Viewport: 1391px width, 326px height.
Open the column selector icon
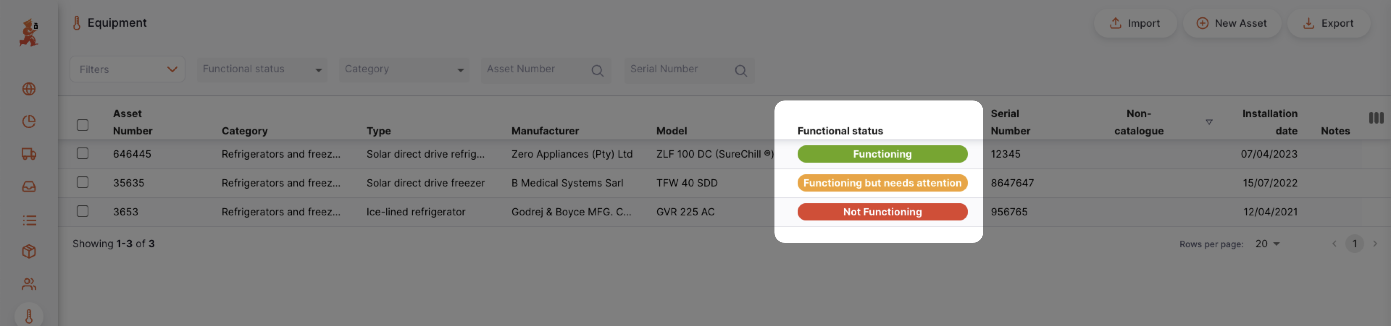(1377, 118)
